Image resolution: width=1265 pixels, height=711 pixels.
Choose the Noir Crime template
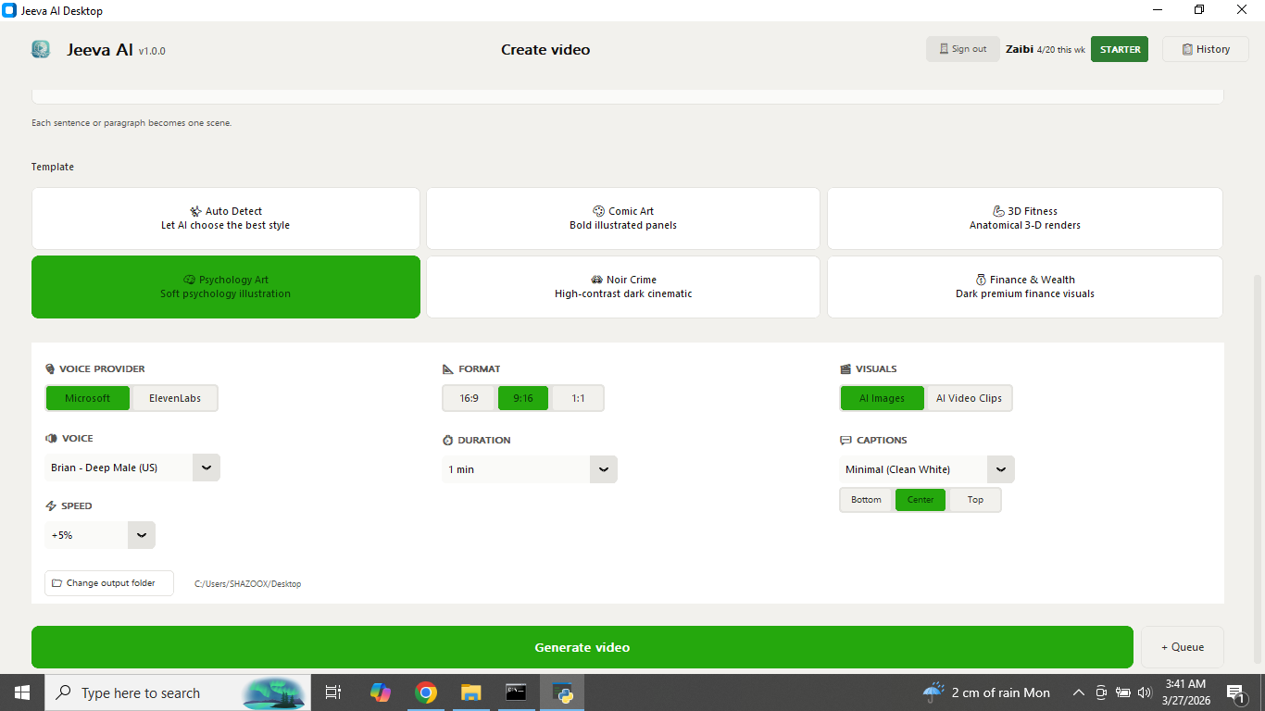click(x=623, y=287)
